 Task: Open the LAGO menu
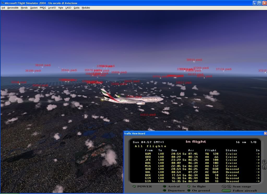pyautogui.click(x=68, y=8)
